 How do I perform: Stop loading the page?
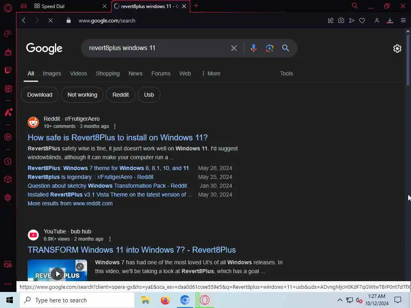click(51, 20)
